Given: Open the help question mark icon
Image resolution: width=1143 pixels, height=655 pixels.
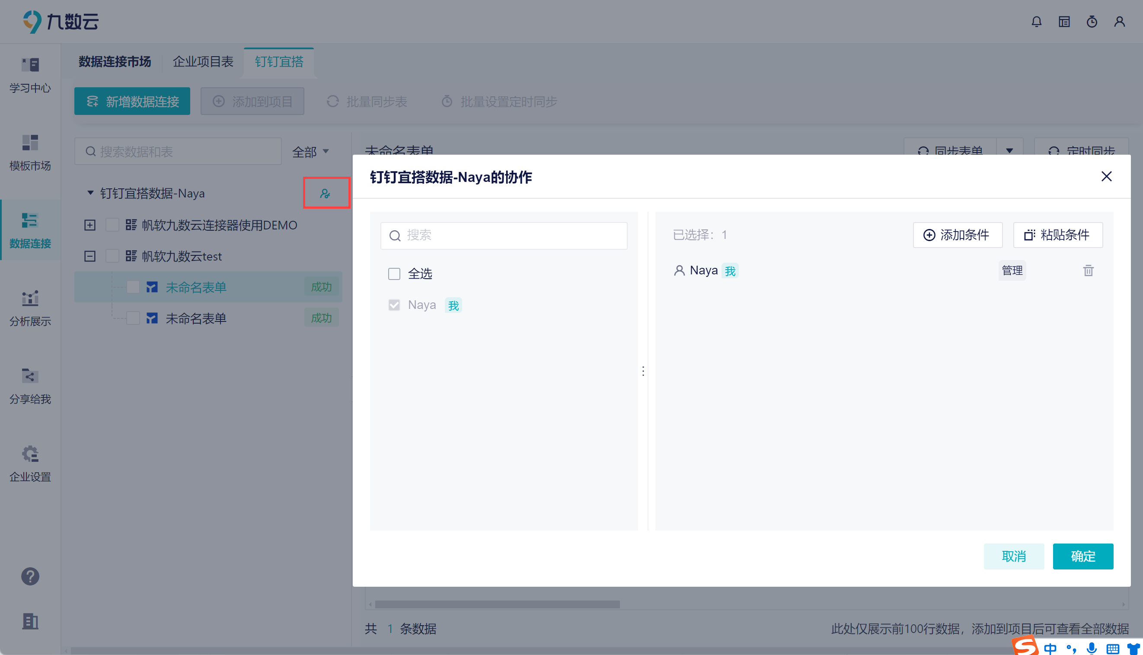Looking at the screenshot, I should tap(30, 576).
